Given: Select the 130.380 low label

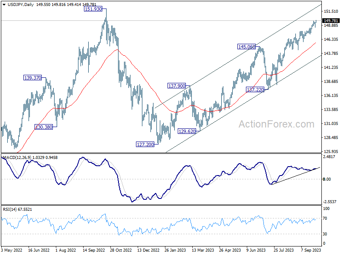Looking at the screenshot, I should click(44, 127).
